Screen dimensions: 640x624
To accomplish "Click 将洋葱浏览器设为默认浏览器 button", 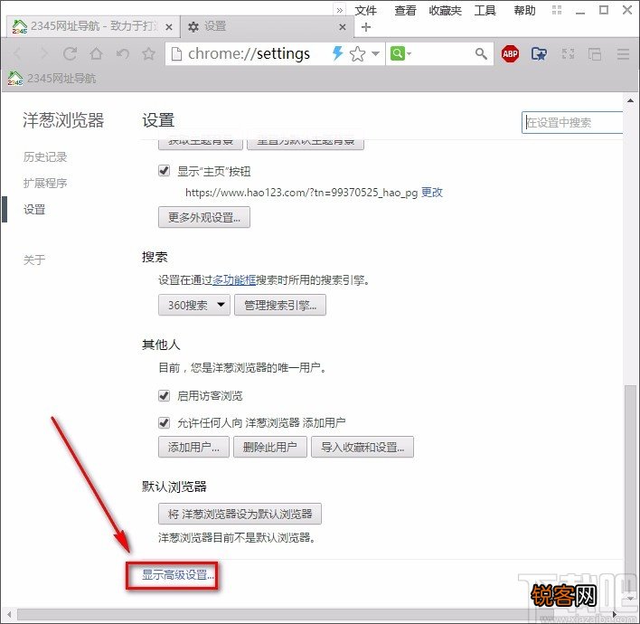I will point(240,514).
